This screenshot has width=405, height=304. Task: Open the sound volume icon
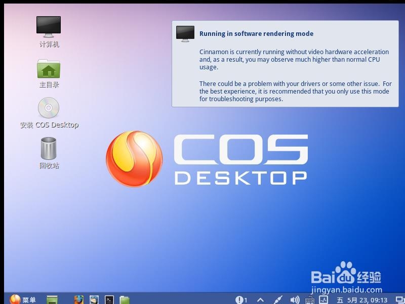pyautogui.click(x=295, y=300)
